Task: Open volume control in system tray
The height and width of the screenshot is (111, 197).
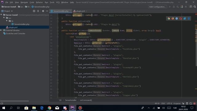Action: [x=163, y=108]
